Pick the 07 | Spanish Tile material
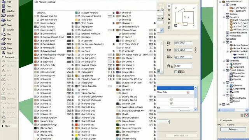249x140 pixels. click(x=95, y=76)
